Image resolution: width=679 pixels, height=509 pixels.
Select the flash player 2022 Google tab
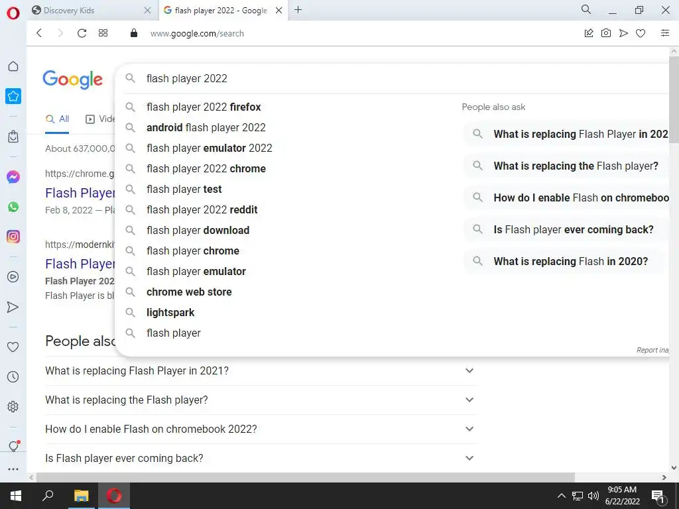[222, 11]
